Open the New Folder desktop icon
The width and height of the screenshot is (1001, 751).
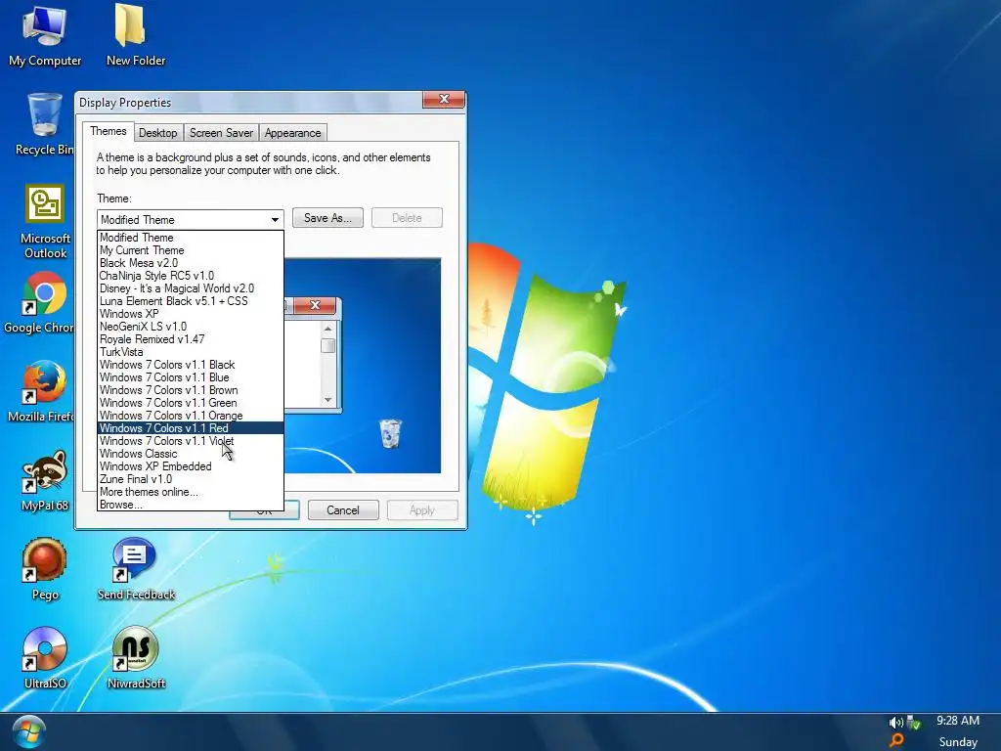pos(135,36)
